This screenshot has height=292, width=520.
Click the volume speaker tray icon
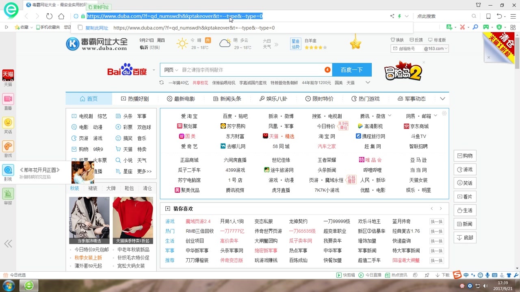point(486,286)
